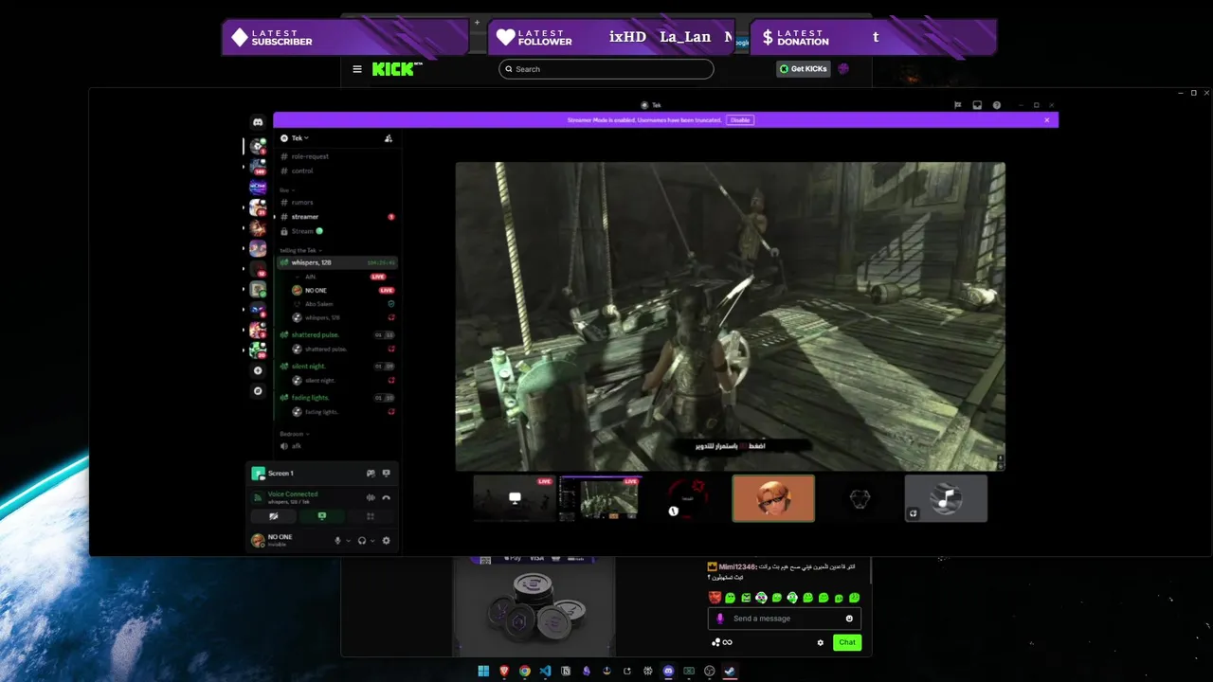Screen dimensions: 1213x682
Task: Open the headphones output device arrow
Action: pos(372,541)
